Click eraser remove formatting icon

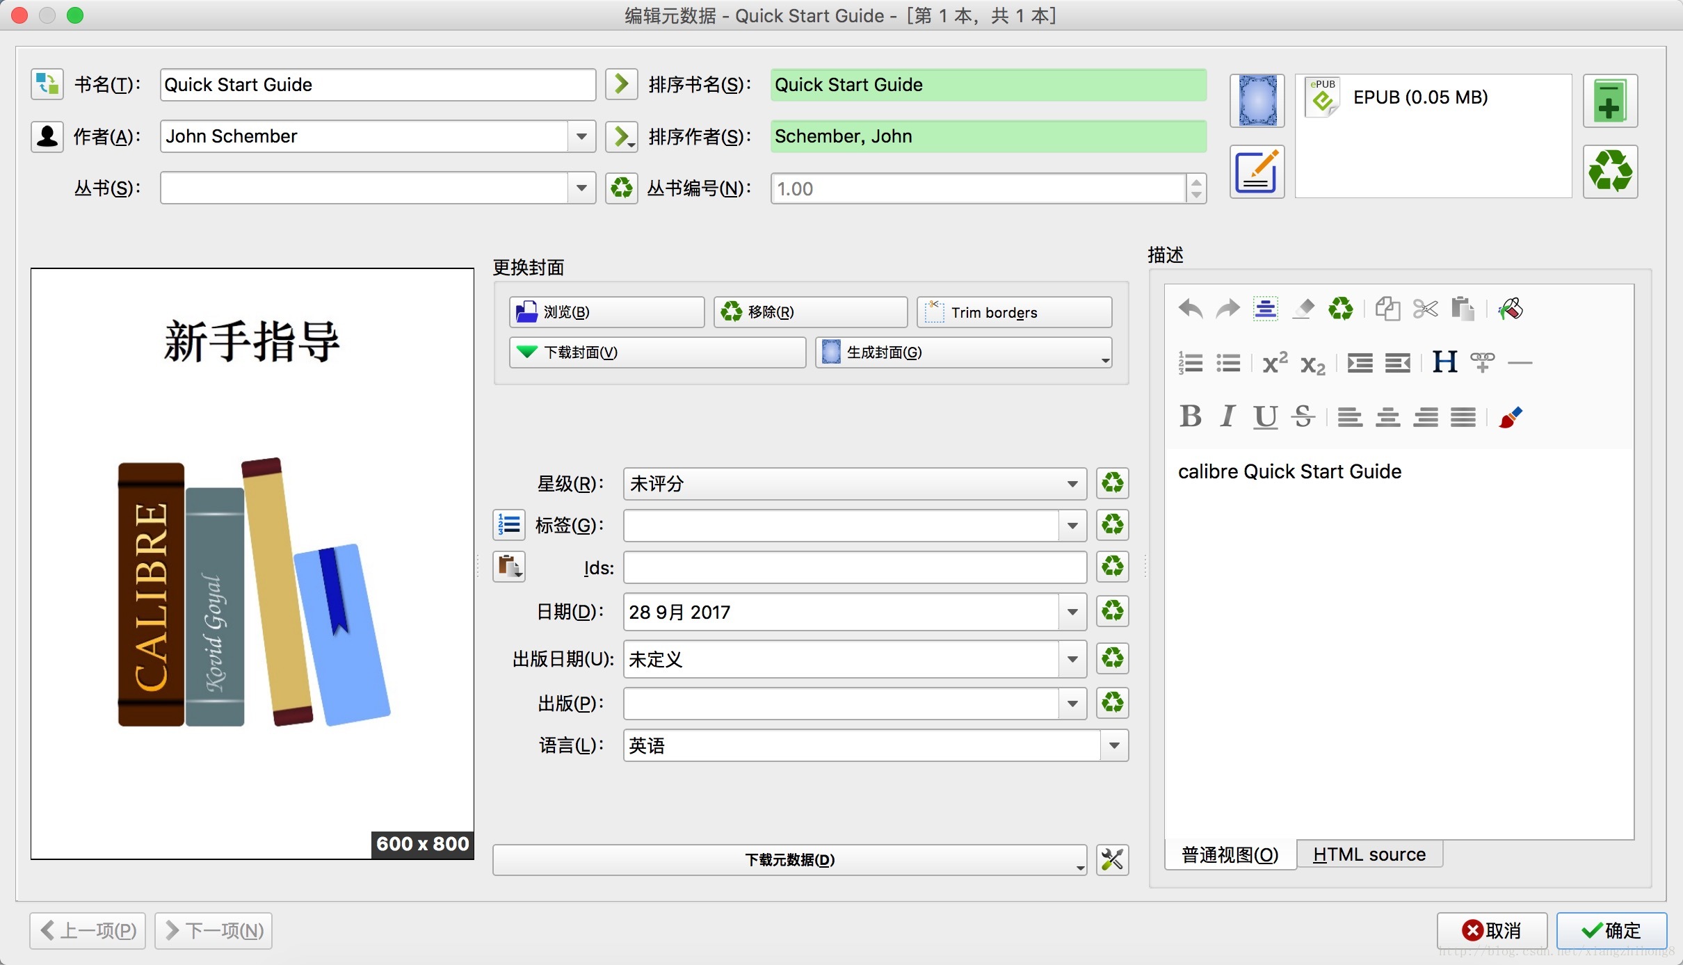click(1303, 308)
